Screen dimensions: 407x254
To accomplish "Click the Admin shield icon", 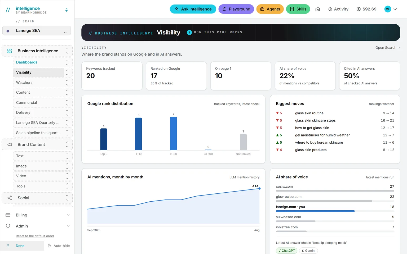I will [8, 226].
